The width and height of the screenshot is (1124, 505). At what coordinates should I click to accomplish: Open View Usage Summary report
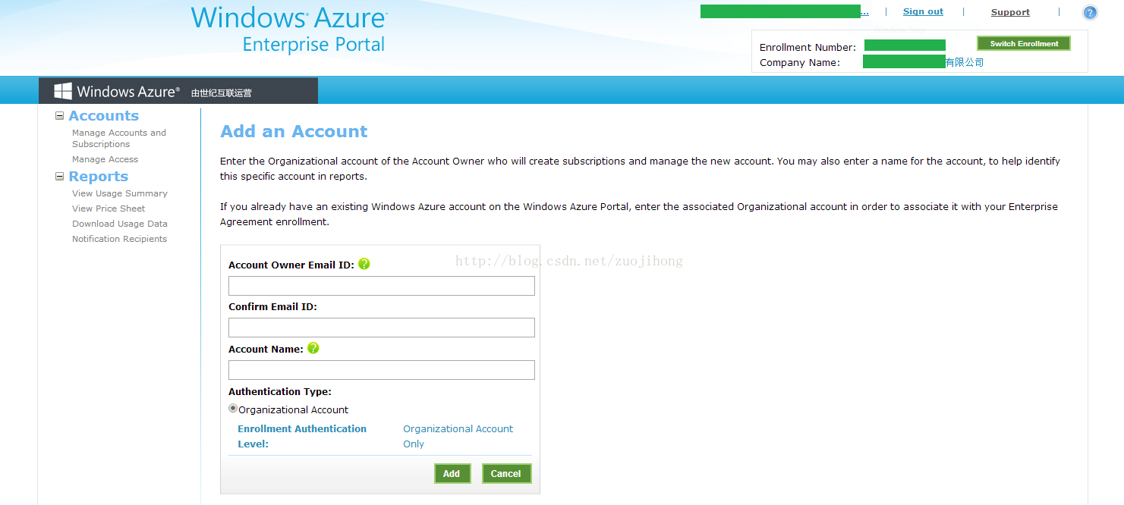pyautogui.click(x=120, y=193)
